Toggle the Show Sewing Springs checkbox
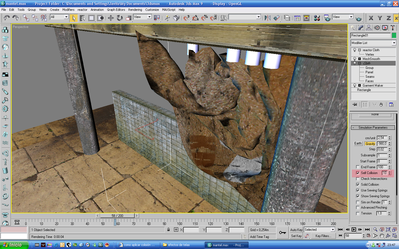Image resolution: width=399 pixels, height=249 pixels. (x=358, y=196)
